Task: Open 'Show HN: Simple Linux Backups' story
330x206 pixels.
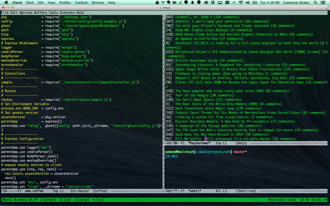Action: coord(213,30)
